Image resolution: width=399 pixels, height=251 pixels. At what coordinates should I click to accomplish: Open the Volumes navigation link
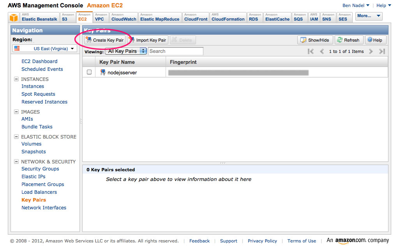tap(31, 144)
